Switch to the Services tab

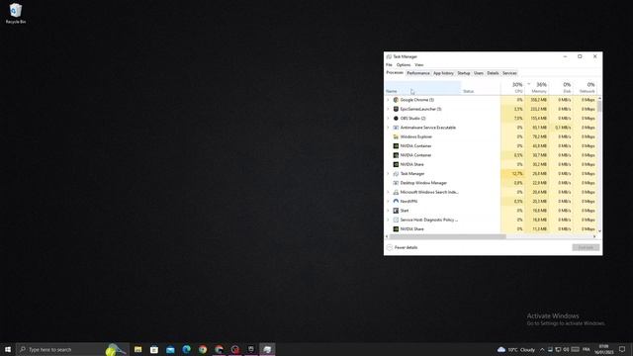click(509, 73)
